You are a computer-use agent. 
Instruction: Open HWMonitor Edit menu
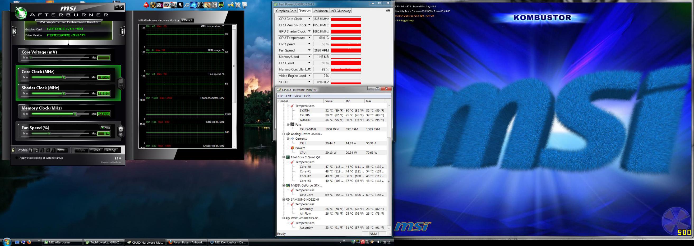pyautogui.click(x=289, y=96)
